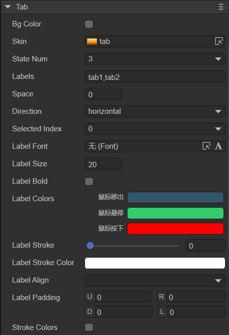229x335 pixels.
Task: Locate the Label Font resource picker icon
Action: [206, 146]
